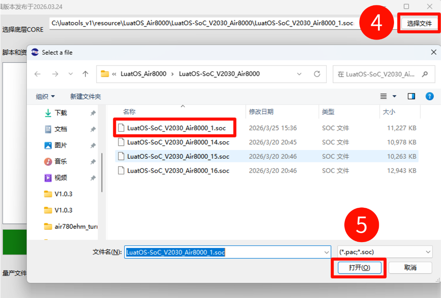Navigate up one folder level
Screen dimensions: 441x298
(86, 74)
